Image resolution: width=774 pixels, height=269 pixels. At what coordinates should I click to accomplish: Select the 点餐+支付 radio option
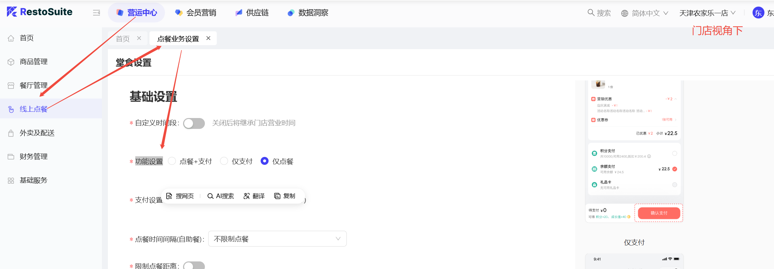(x=172, y=161)
